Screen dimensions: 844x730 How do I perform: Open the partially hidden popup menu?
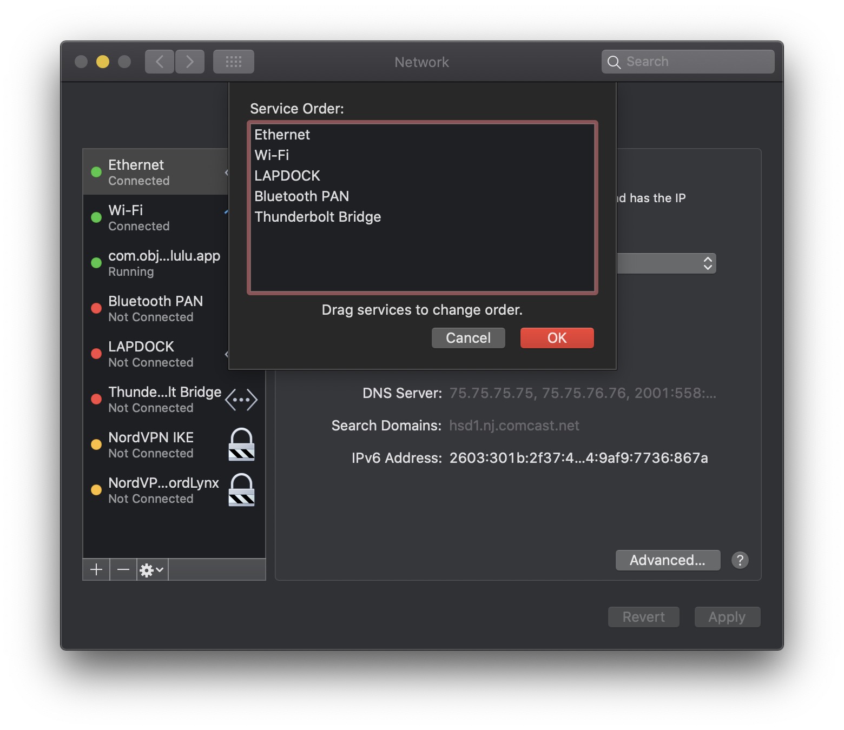tap(667, 263)
